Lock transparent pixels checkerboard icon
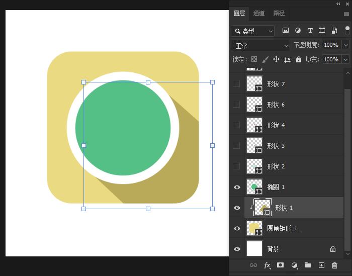 [x=254, y=59]
